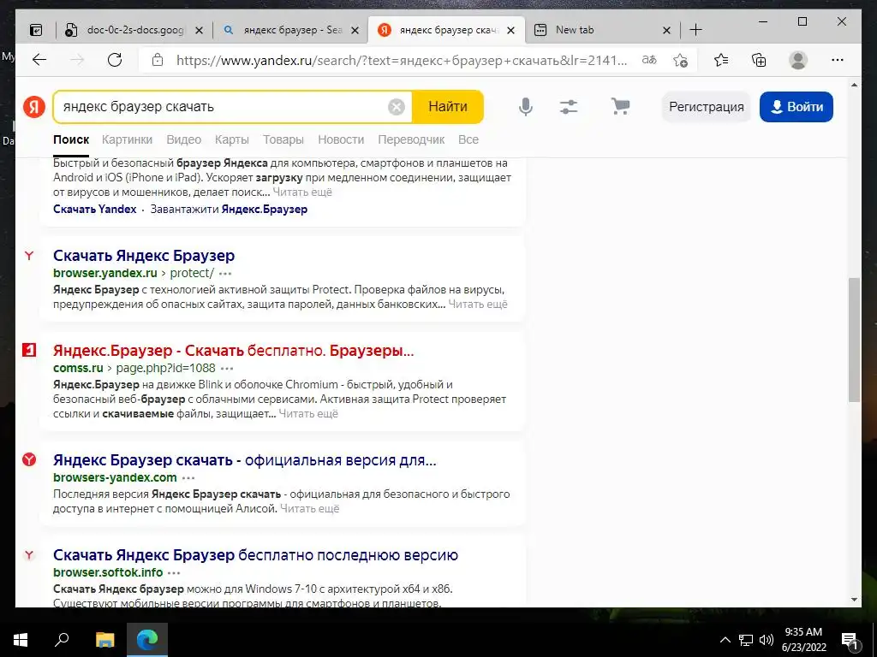877x657 pixels.
Task: Open the Collections icon
Action: tap(759, 60)
